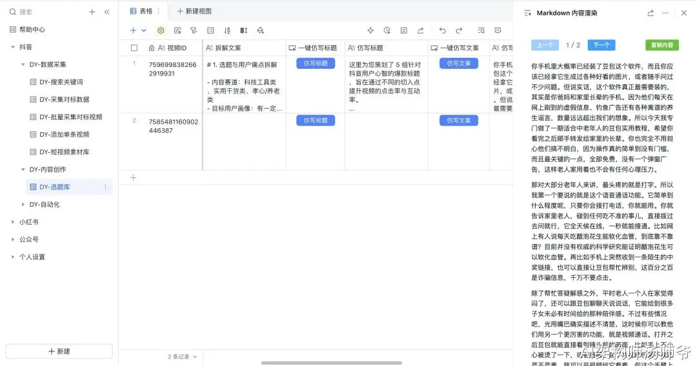
Task: Collapse the DY-数据采集 folder
Action: click(x=23, y=64)
